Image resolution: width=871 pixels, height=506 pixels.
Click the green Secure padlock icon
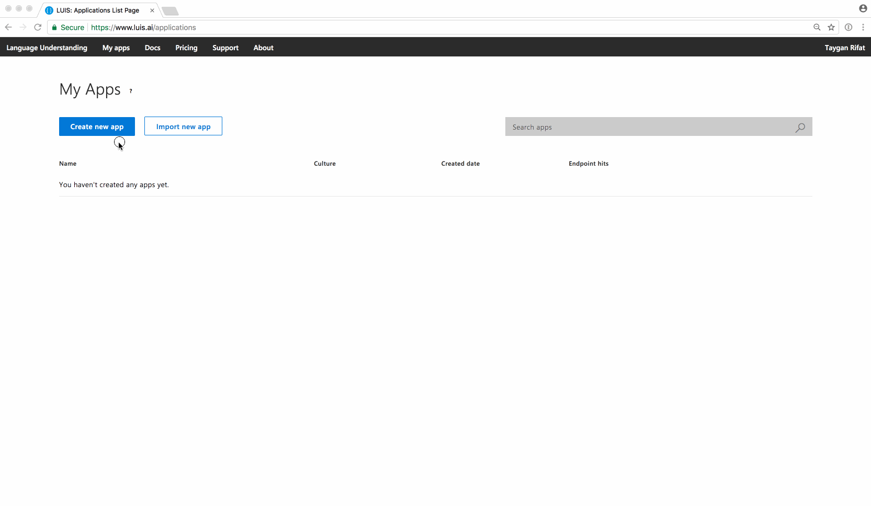click(x=54, y=27)
